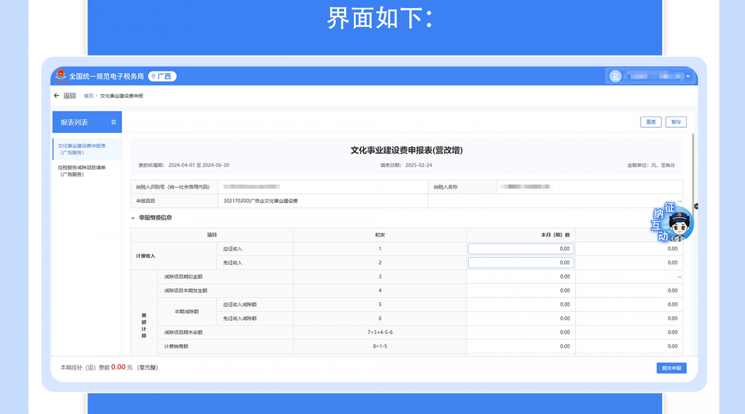Collapse the 申报缴费信息 section
The height and width of the screenshot is (414, 745).
tap(133, 218)
